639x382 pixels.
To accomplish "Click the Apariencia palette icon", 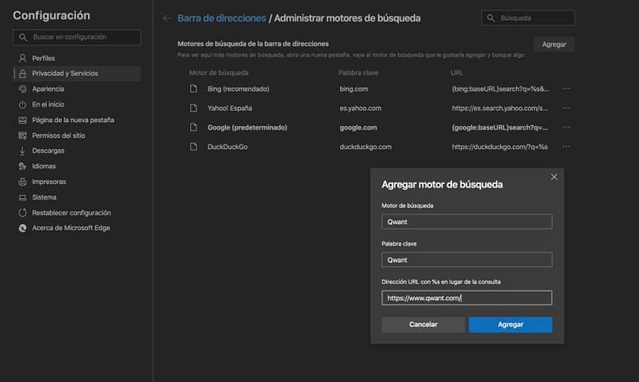I will 22,89.
